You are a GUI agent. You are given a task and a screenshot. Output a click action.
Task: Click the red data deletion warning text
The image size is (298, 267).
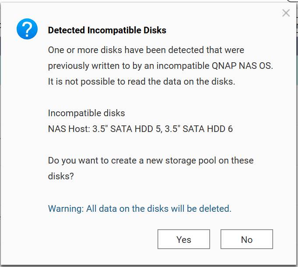pyautogui.click(x=140, y=209)
